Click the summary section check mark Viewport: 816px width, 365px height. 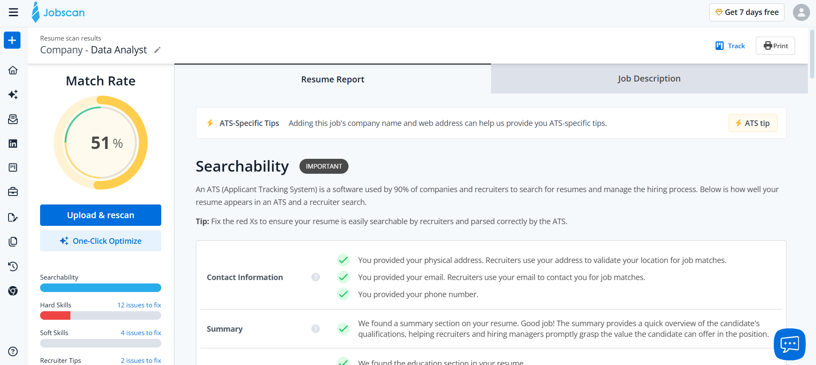[x=343, y=329]
